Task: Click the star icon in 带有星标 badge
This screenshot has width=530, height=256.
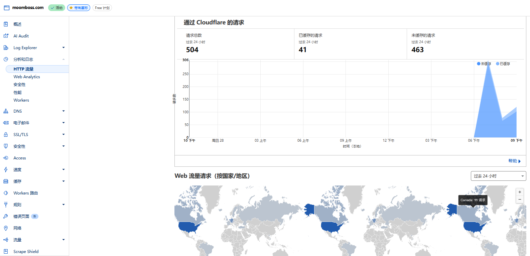Action: (x=71, y=8)
